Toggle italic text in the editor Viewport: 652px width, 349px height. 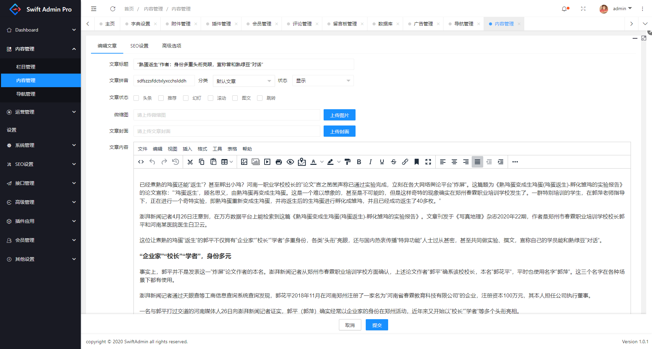click(x=370, y=162)
